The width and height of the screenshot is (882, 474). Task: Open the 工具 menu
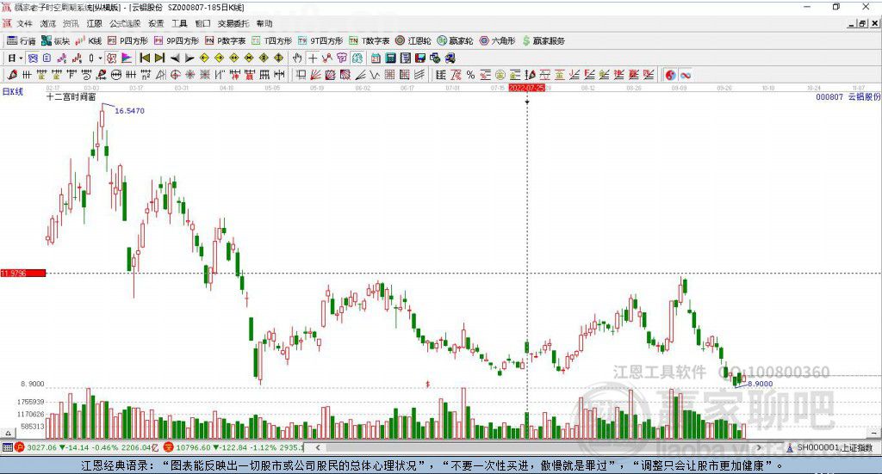(x=179, y=23)
